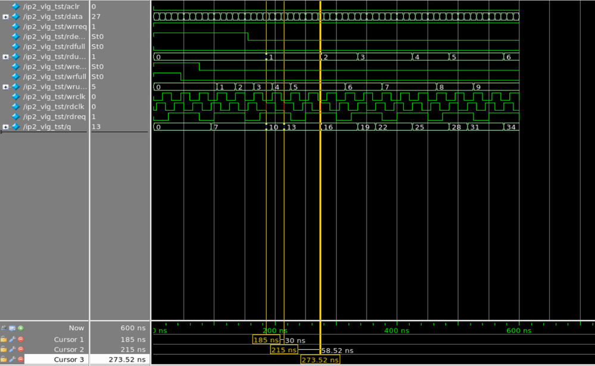This screenshot has height=366, width=595.
Task: Click the highlighted Cursor 3 label
Action: pos(68,359)
